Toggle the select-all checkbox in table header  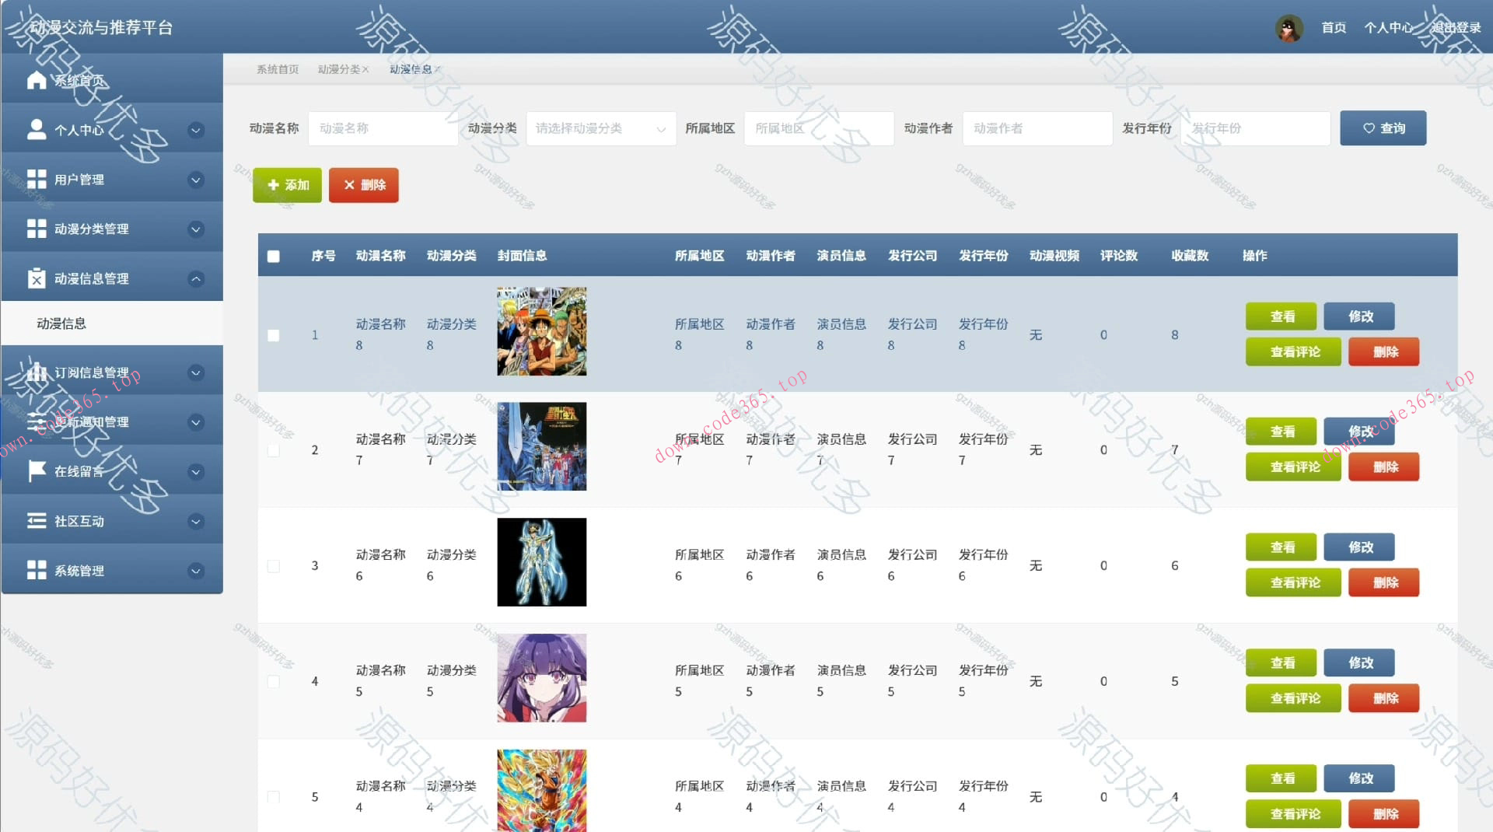273,255
